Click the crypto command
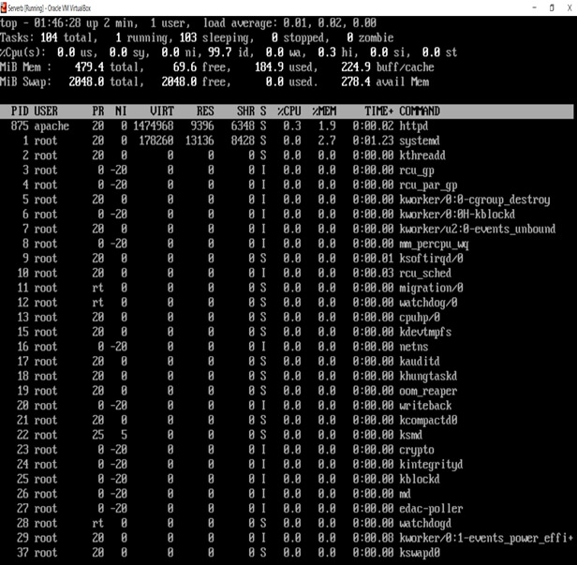The width and height of the screenshot is (577, 565). click(417, 450)
